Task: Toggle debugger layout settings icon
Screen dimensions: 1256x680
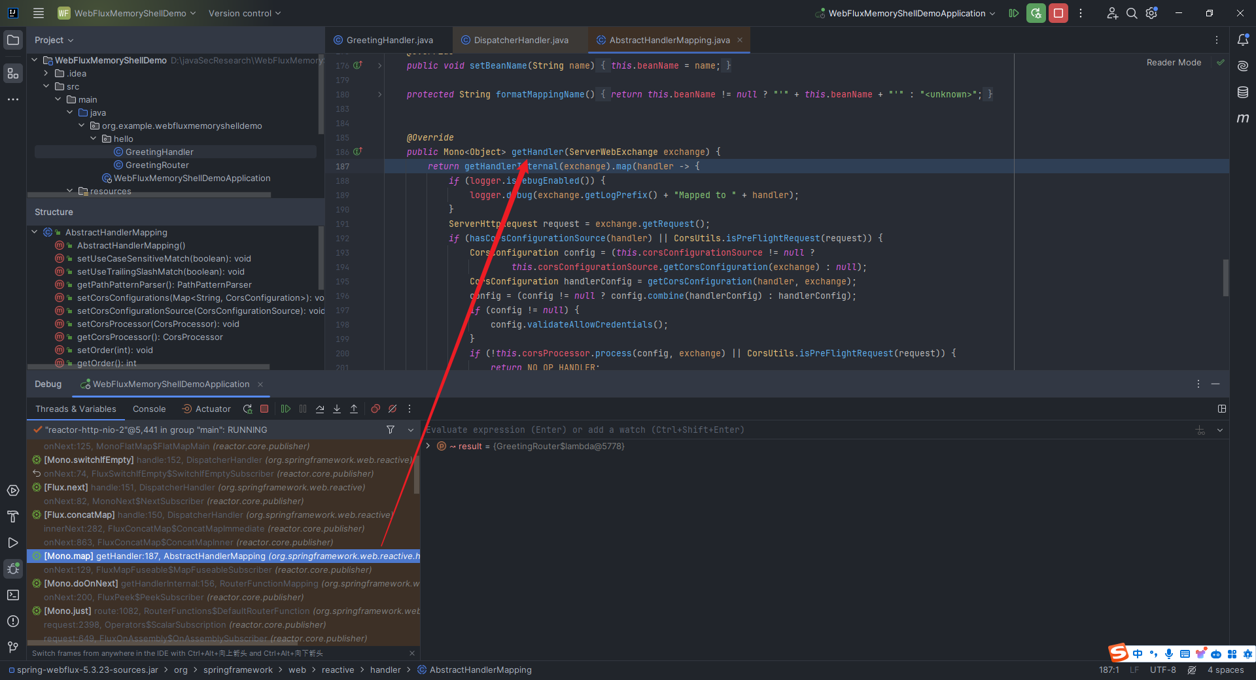Action: coord(1222,409)
